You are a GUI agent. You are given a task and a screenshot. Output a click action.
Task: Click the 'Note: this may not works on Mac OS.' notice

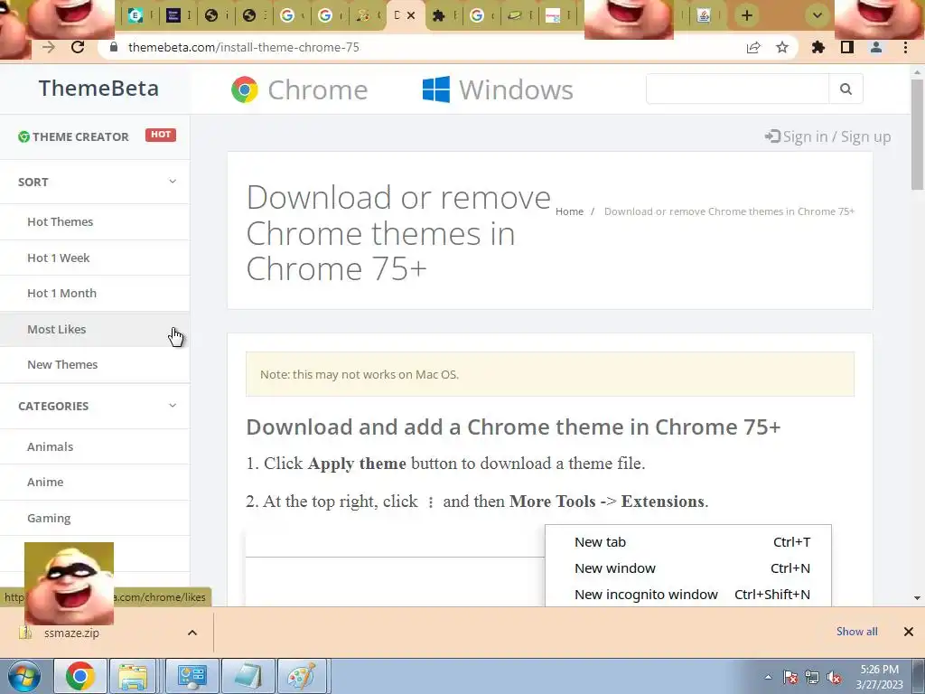point(550,374)
